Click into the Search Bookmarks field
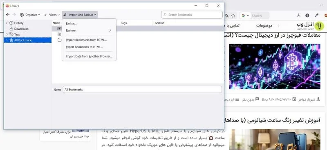This screenshot has width=327, height=150. tap(192, 15)
